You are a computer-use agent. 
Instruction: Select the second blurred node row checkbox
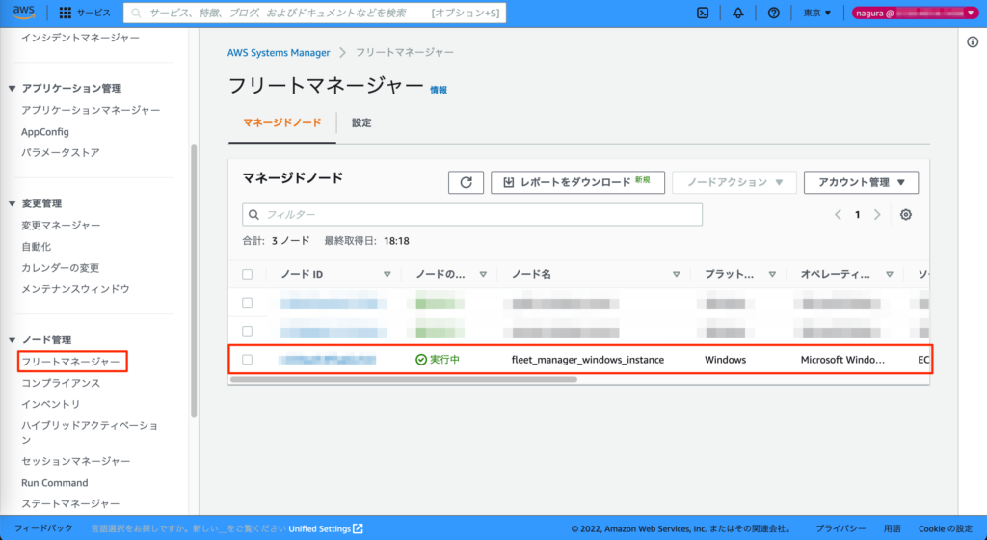(248, 331)
